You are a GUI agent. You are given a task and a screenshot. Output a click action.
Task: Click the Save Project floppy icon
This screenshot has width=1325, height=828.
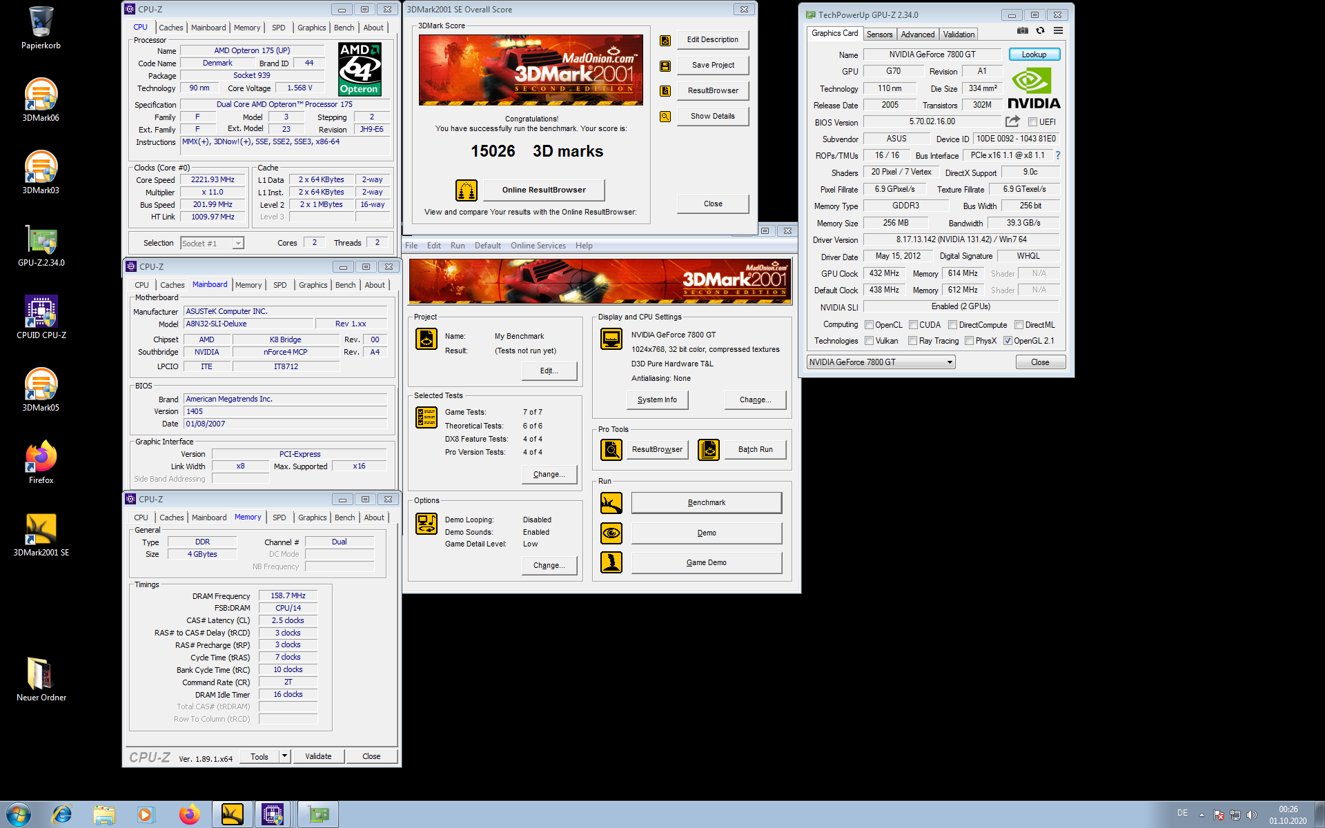[x=665, y=66]
